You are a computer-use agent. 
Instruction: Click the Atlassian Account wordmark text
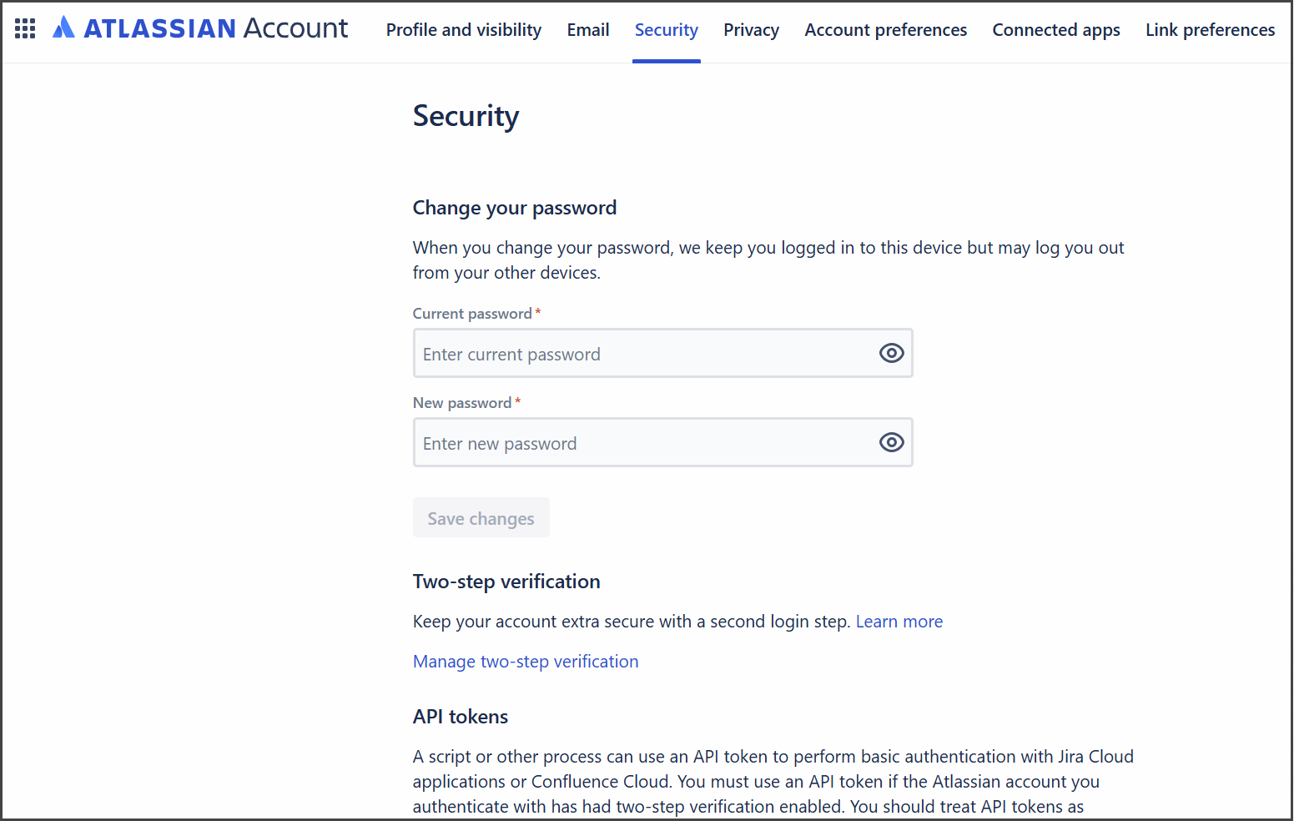click(216, 29)
